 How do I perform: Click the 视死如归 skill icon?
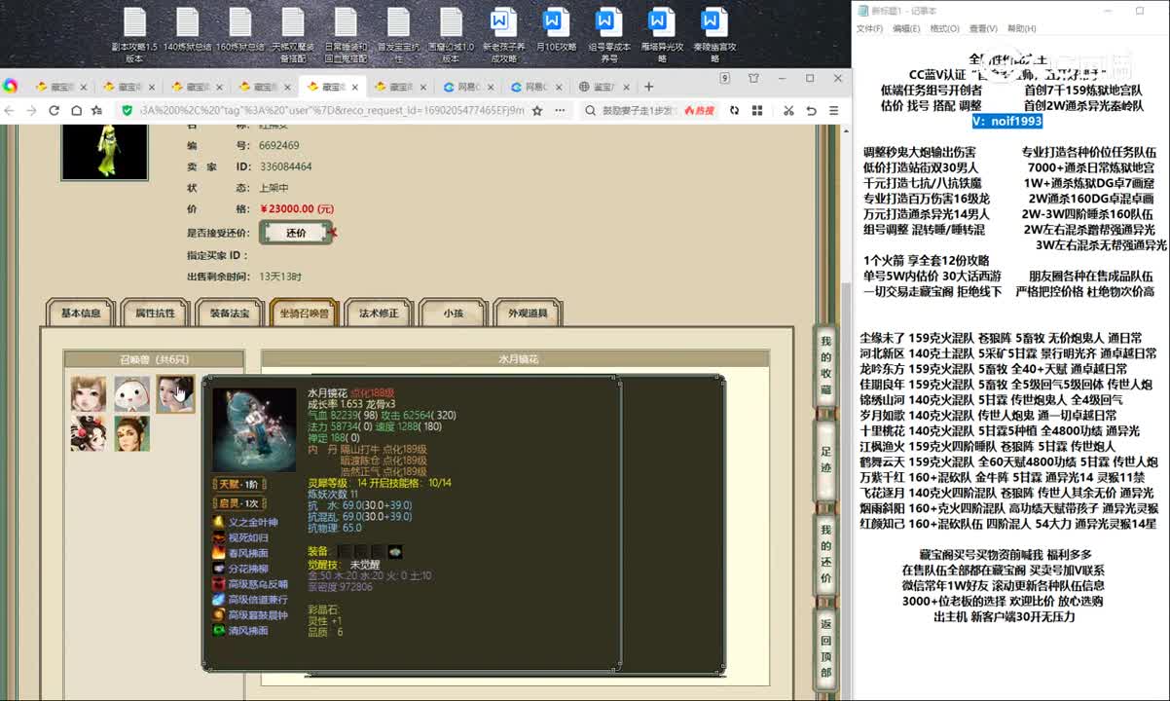click(219, 537)
